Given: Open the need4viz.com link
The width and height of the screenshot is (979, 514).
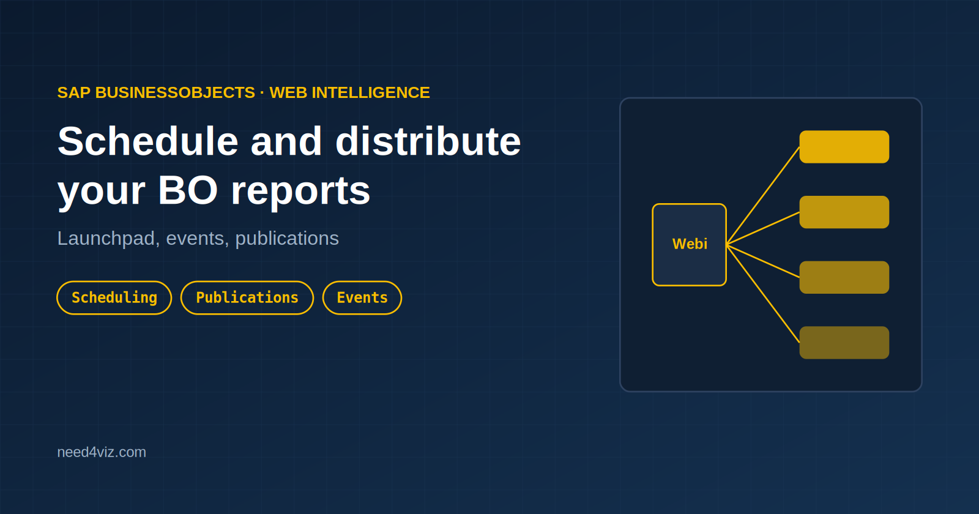Looking at the screenshot, I should pos(102,452).
